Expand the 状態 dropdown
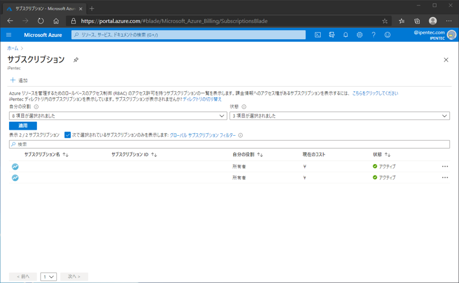The image size is (459, 283). click(339, 116)
